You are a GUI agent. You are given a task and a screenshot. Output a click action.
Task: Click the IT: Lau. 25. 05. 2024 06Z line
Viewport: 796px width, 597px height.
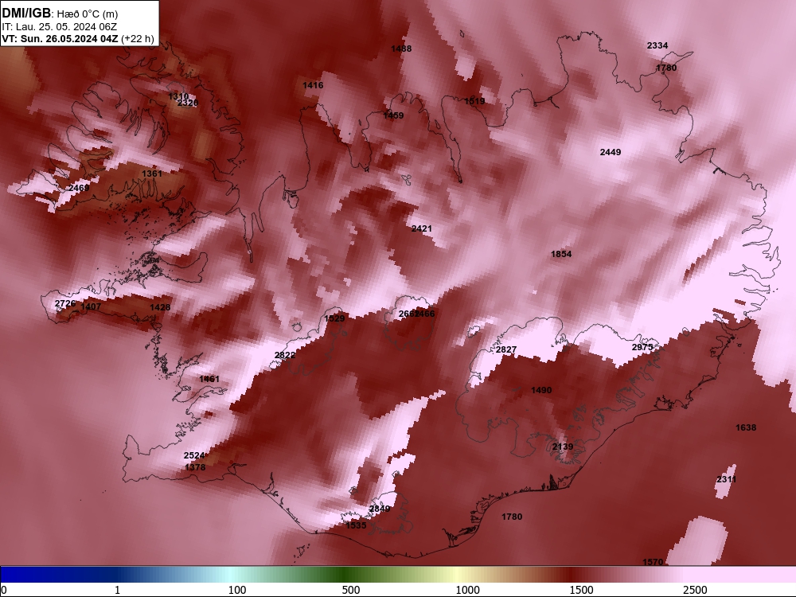(60, 27)
